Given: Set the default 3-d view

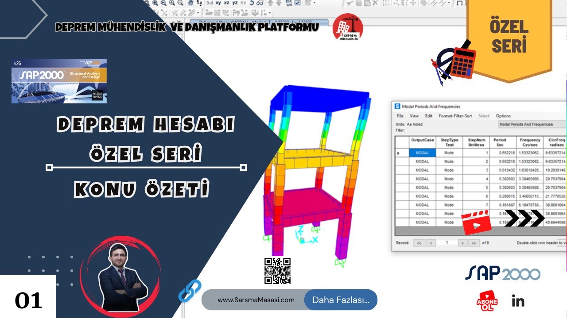Looking at the screenshot, I should (210, 3).
